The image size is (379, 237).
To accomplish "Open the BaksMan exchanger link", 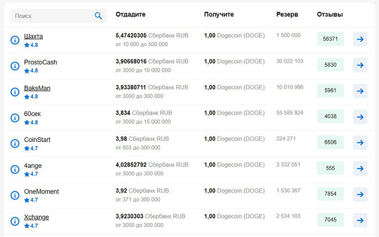I will pyautogui.click(x=37, y=88).
